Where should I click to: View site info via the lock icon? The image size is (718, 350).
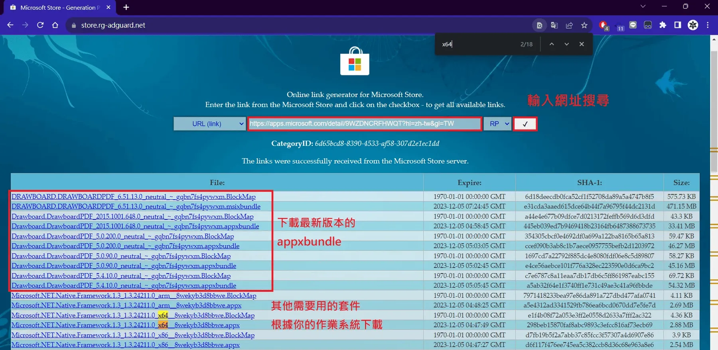point(73,25)
